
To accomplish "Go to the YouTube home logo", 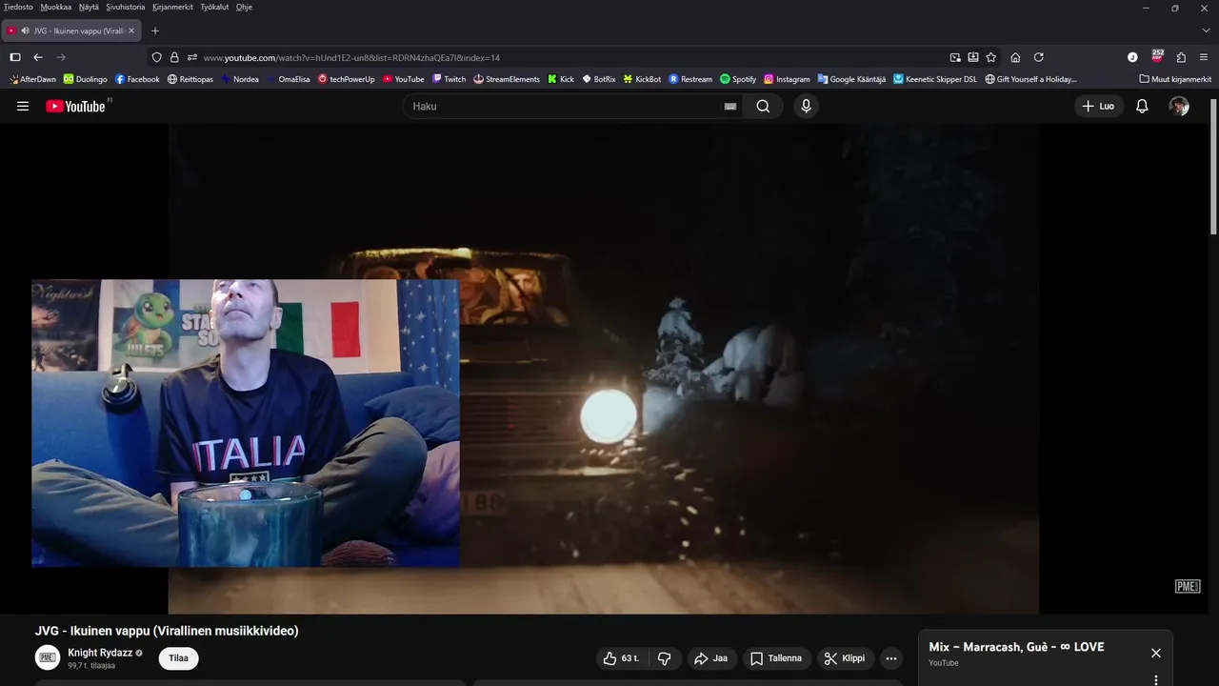I will point(76,106).
